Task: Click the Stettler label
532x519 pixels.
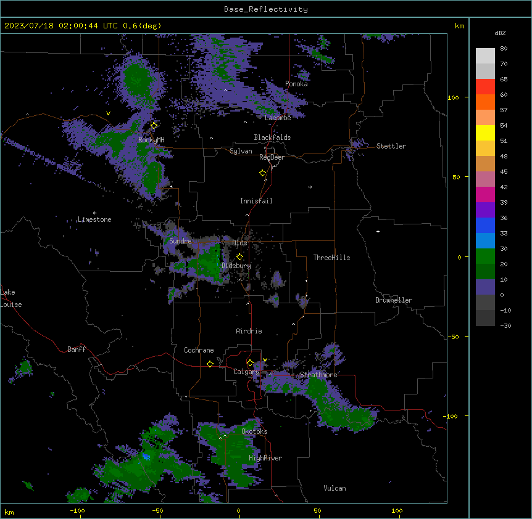Action: coord(391,146)
